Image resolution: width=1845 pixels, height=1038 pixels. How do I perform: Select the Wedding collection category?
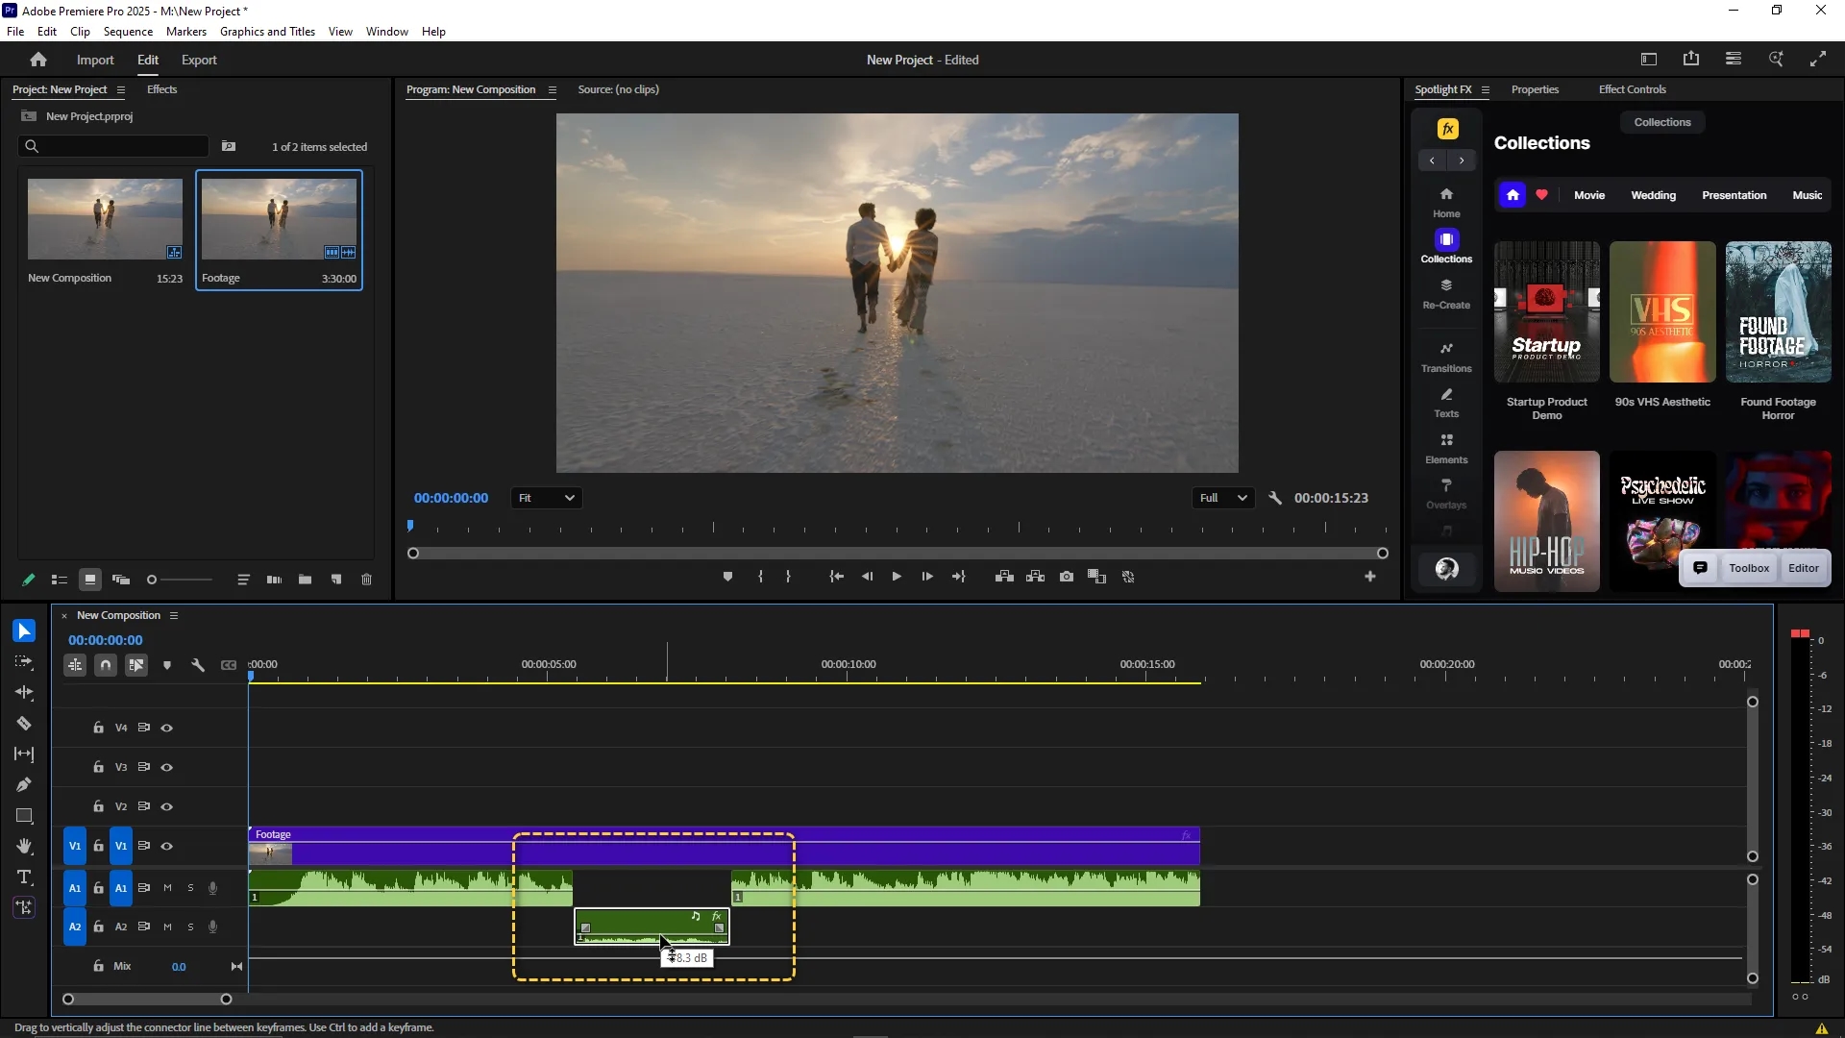coord(1653,195)
